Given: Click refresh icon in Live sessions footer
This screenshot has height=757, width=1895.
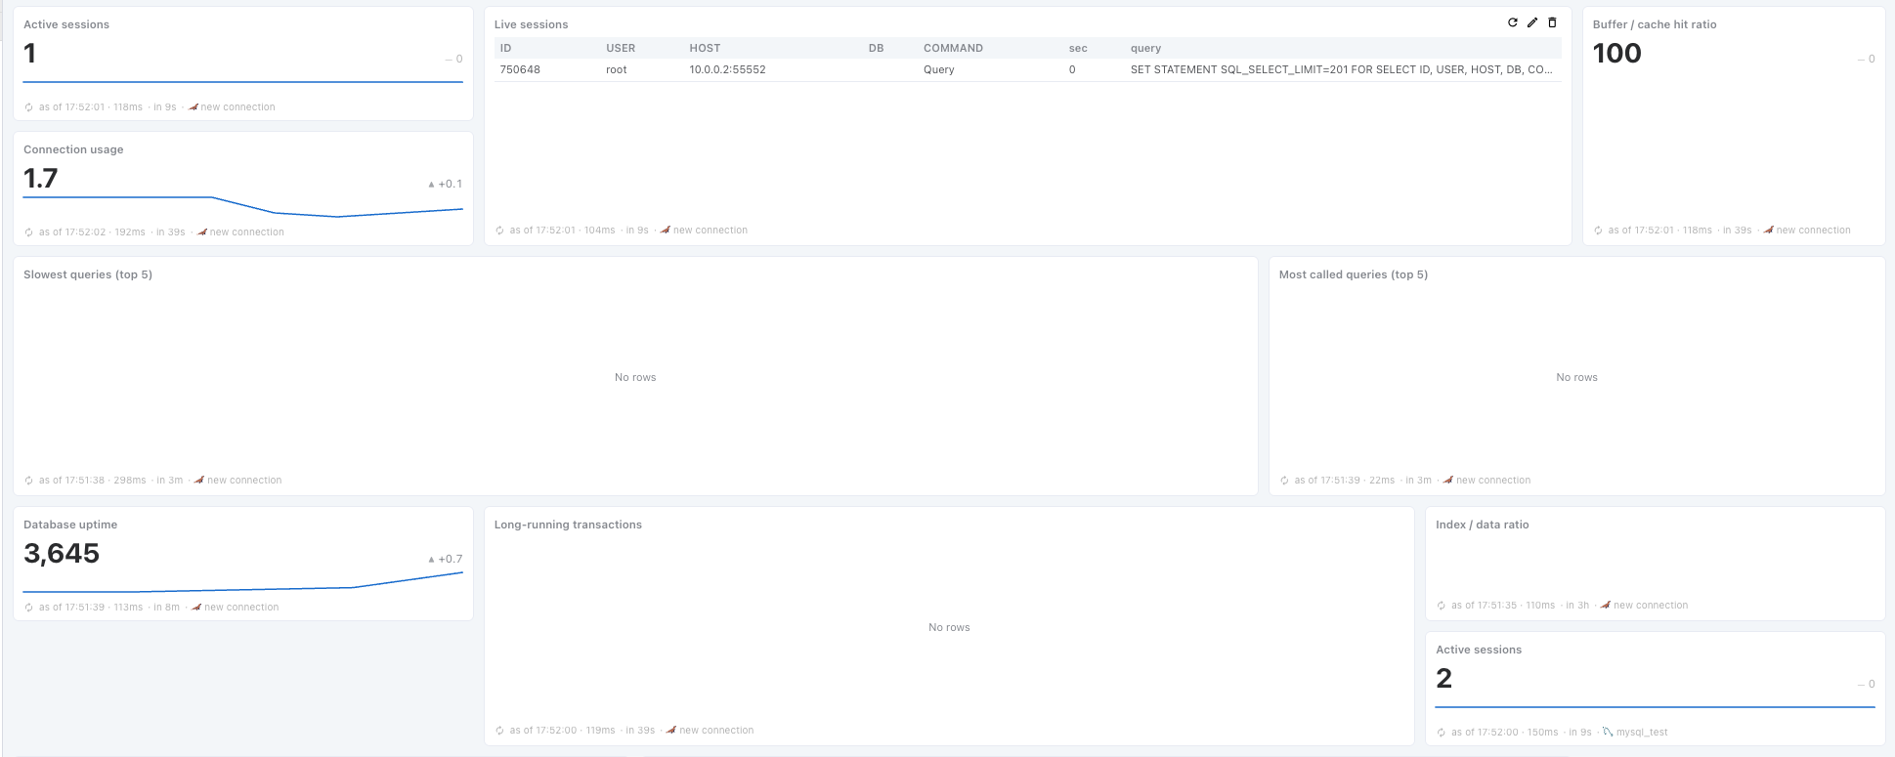Looking at the screenshot, I should [x=500, y=231].
